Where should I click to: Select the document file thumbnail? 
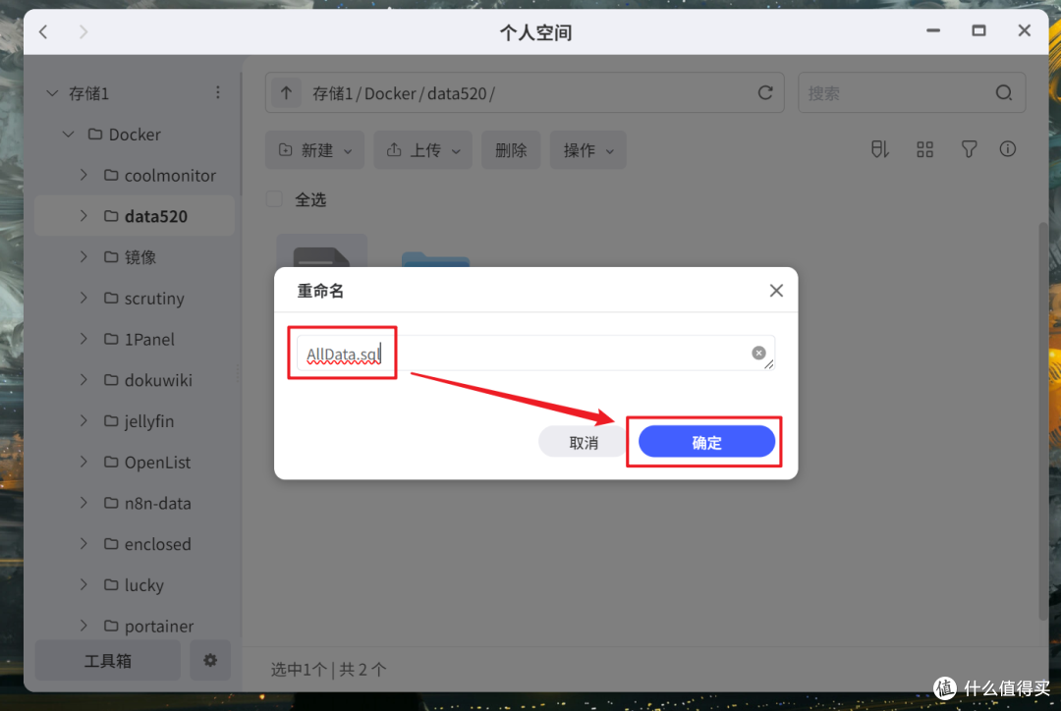click(x=322, y=251)
